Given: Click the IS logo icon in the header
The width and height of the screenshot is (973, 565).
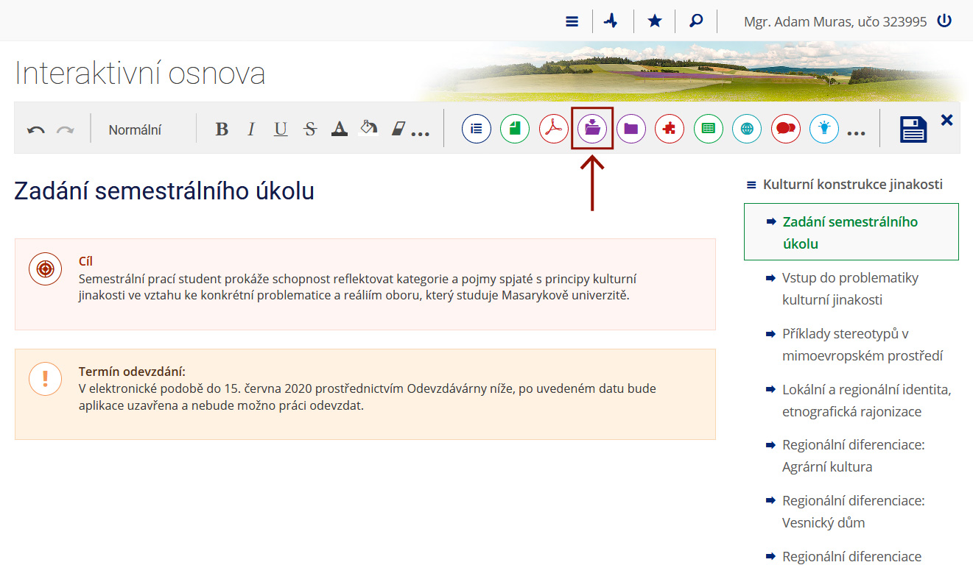Looking at the screenshot, I should [611, 21].
